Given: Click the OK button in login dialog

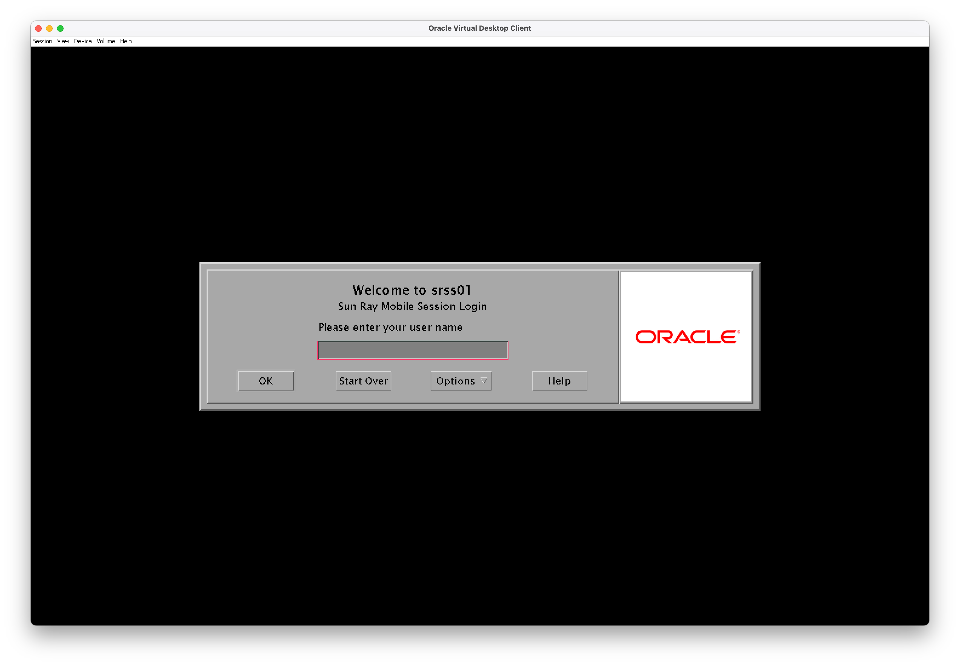Looking at the screenshot, I should (x=266, y=381).
